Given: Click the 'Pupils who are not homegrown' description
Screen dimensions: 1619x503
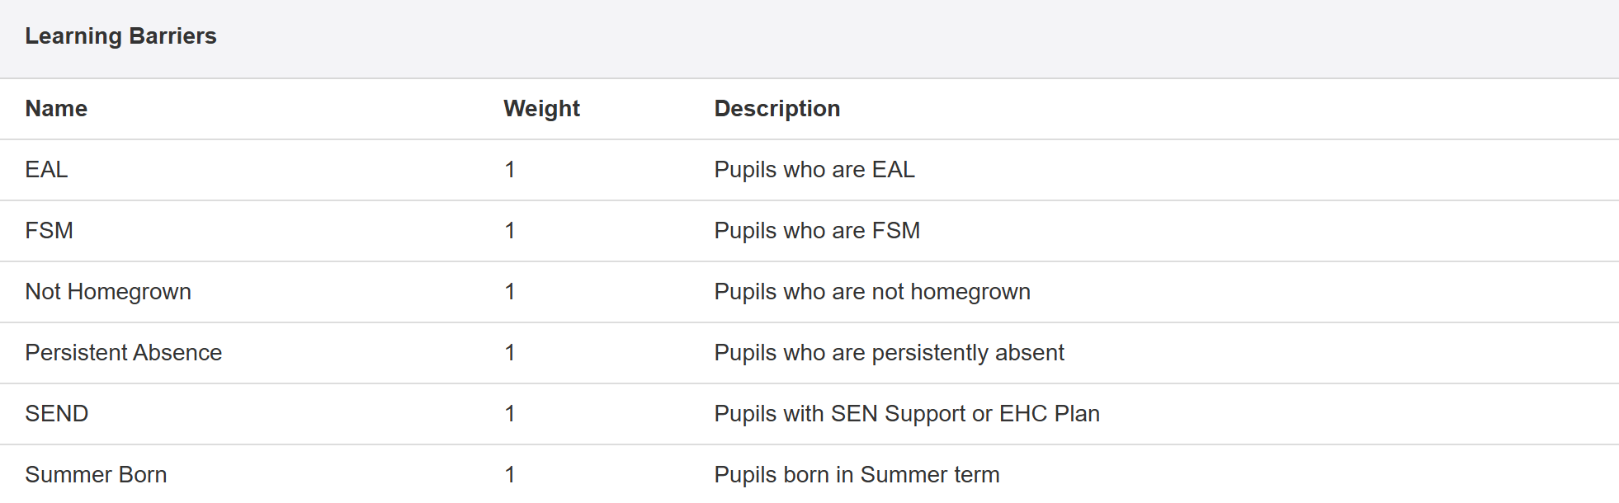Looking at the screenshot, I should click(x=871, y=292).
